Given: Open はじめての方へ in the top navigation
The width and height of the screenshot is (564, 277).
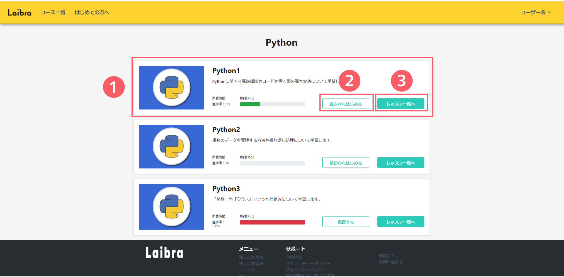Looking at the screenshot, I should [x=92, y=12].
